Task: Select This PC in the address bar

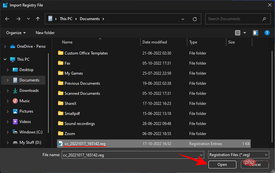Action: 66,19
